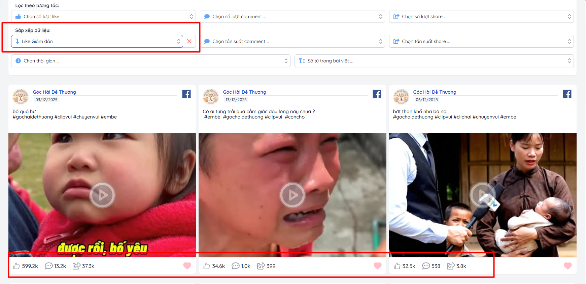Click the share icon showing 37.3k
Viewport: 586px width, 284px height.
[76, 266]
